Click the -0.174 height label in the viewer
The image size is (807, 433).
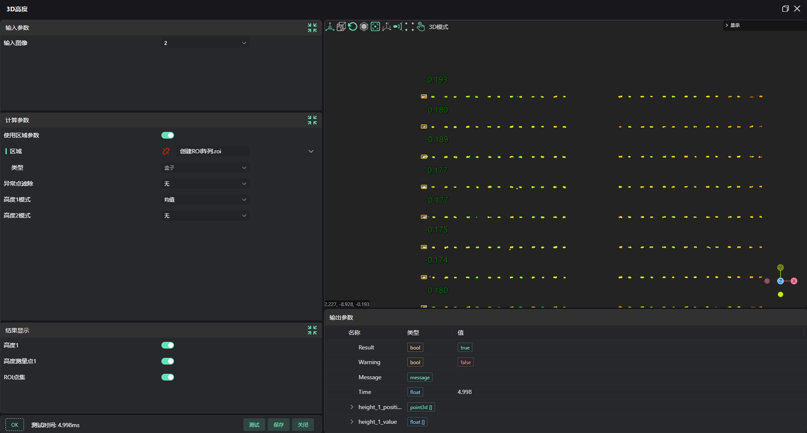[436, 260]
